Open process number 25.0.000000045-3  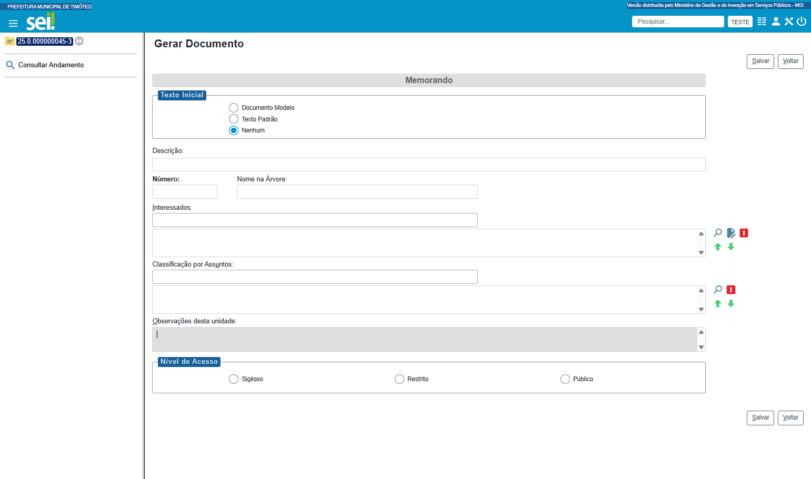45,41
